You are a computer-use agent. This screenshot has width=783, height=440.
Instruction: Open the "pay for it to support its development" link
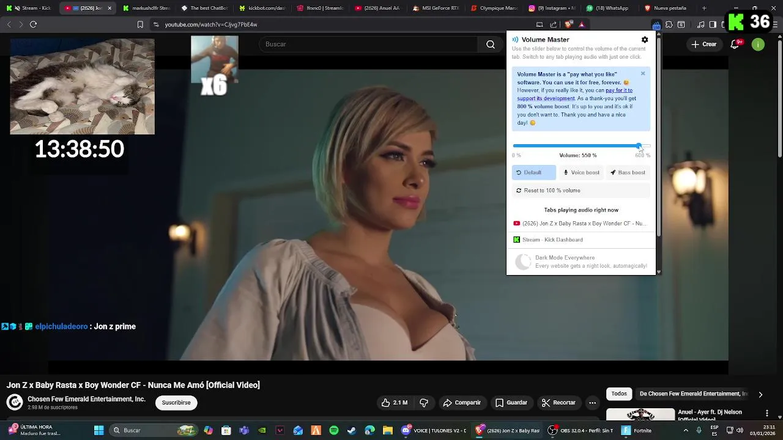point(575,94)
